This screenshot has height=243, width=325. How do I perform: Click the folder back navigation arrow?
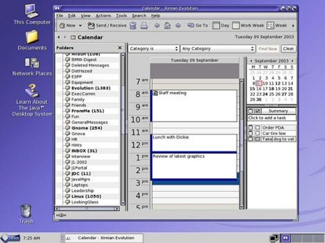pos(59,37)
